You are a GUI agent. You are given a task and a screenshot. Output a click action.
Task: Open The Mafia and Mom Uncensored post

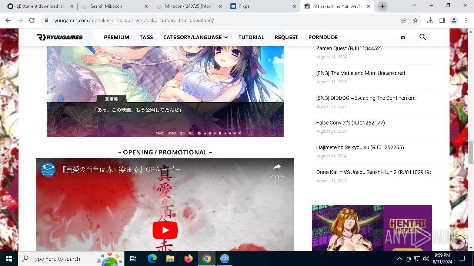pos(361,73)
